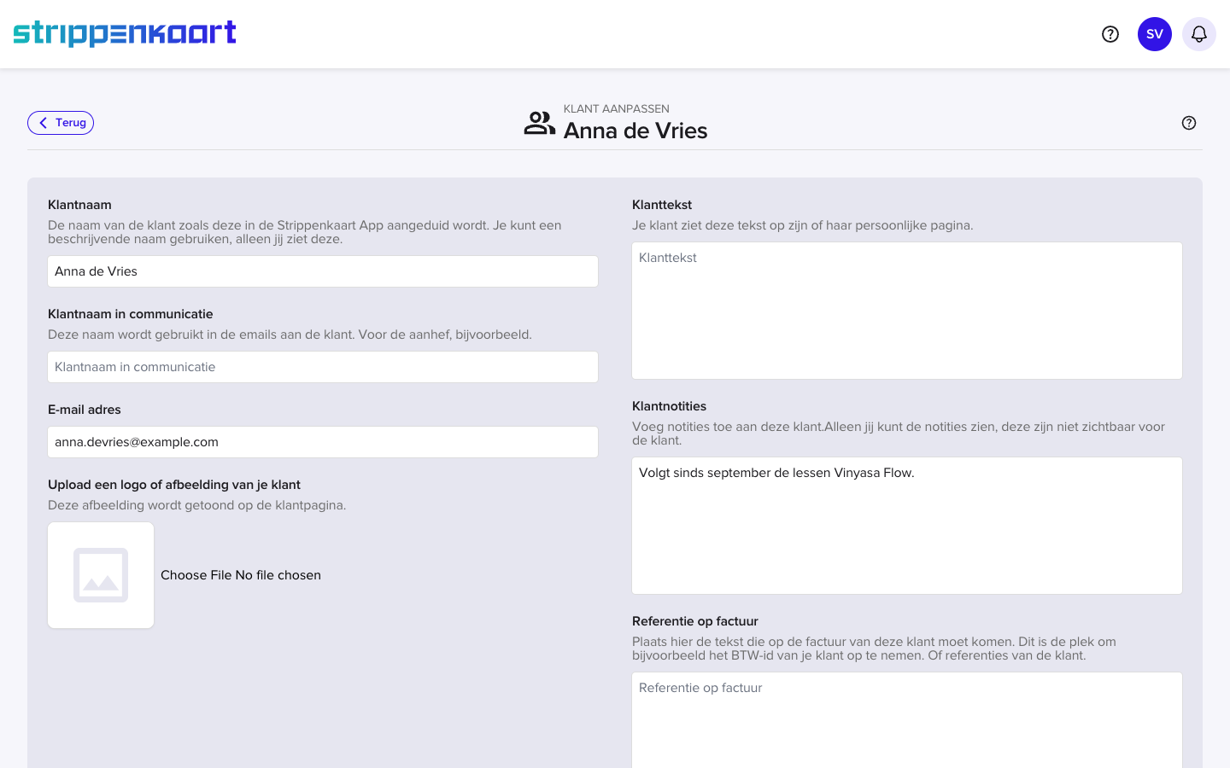Image resolution: width=1230 pixels, height=768 pixels.
Task: Focus the Klanttekst text area
Action: [907, 311]
